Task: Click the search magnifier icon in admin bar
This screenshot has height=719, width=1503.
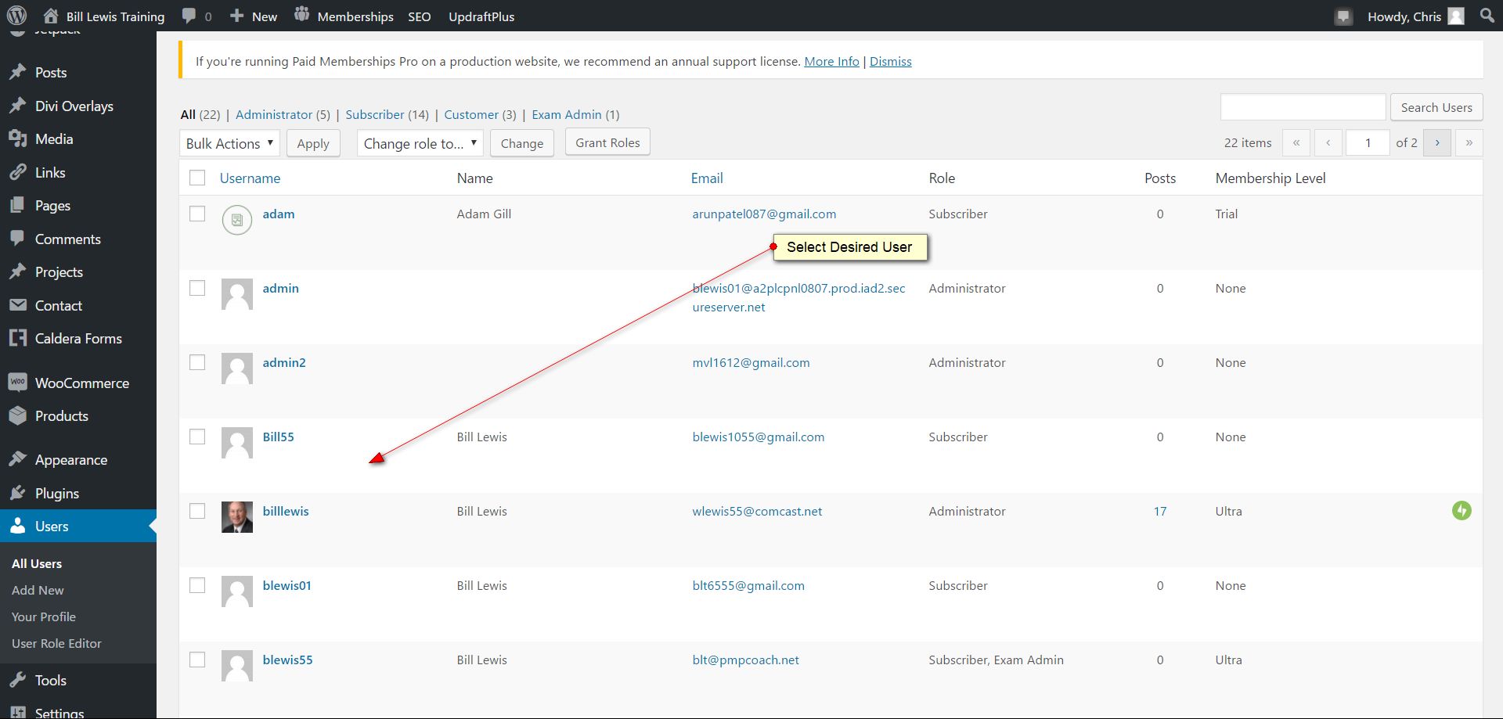Action: pos(1487,16)
